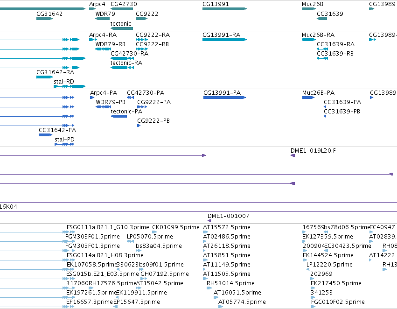This screenshot has height=309, width=397.
Task: Click the CG13991-RA transcript label
Action: tap(221, 35)
